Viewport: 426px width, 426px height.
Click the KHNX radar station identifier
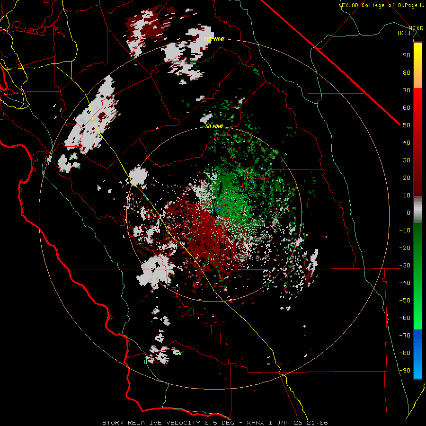256,423
